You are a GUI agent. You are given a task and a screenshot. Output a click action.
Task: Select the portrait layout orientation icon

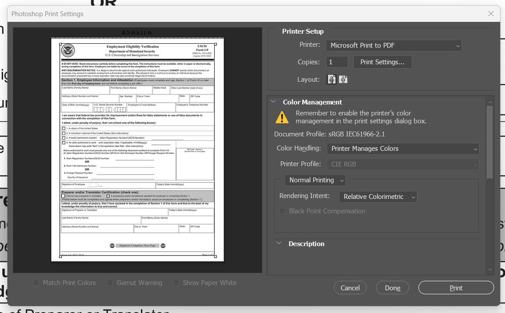(331, 79)
